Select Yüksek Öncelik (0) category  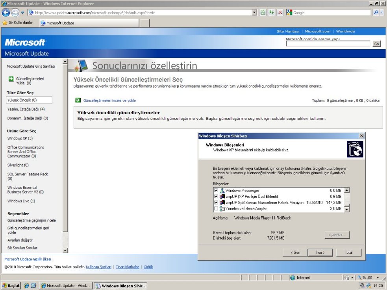[29, 100]
